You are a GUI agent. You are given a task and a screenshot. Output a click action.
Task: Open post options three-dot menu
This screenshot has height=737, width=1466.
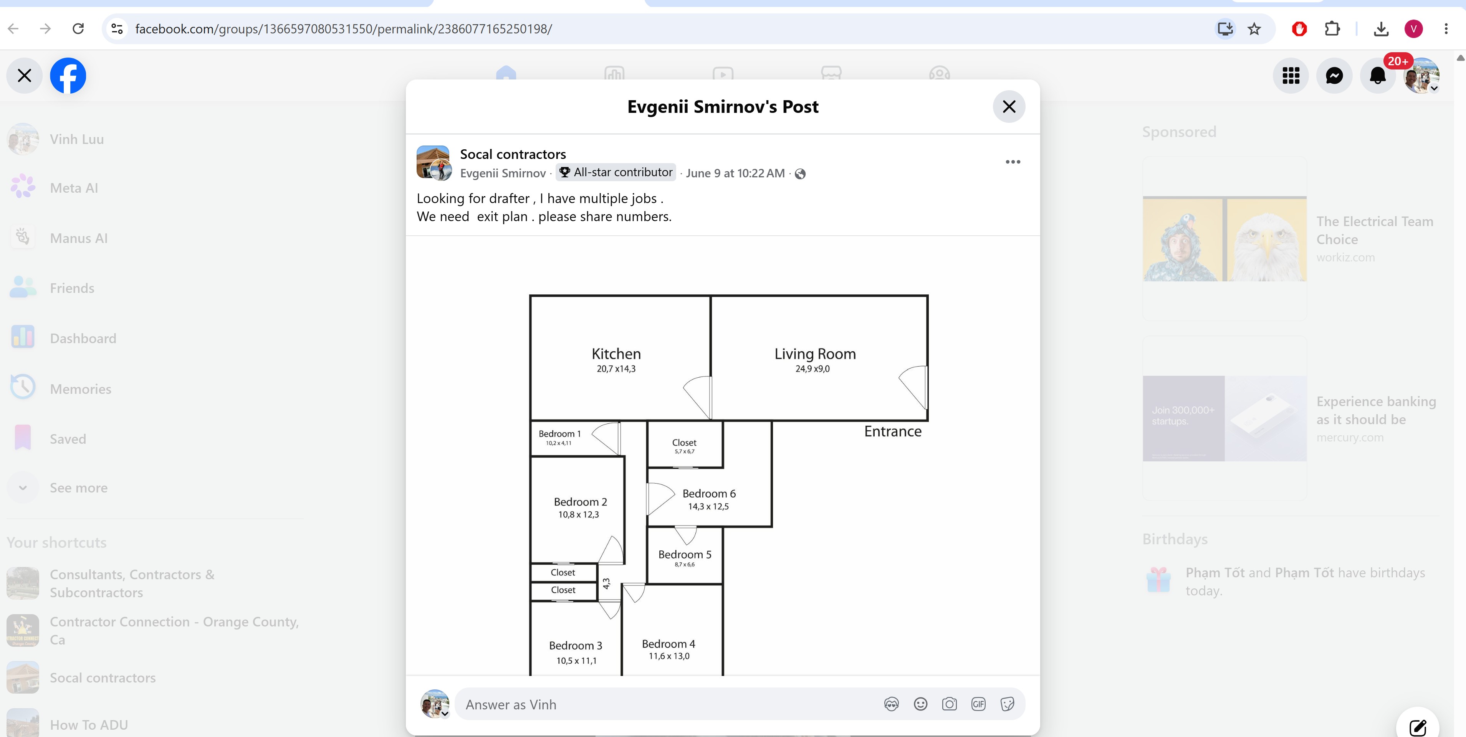pyautogui.click(x=1013, y=162)
